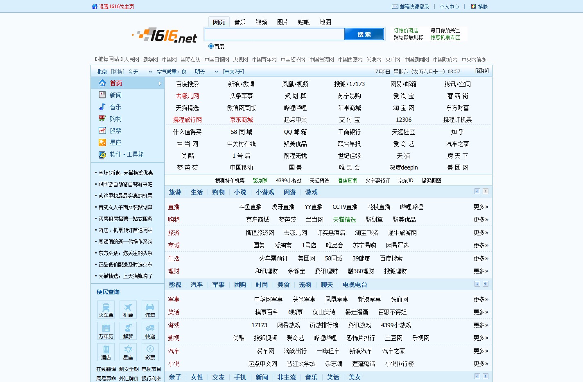The height and width of the screenshot is (382, 583).
Task: Open the 特惠机票专区 promo link
Action: coord(445,37)
